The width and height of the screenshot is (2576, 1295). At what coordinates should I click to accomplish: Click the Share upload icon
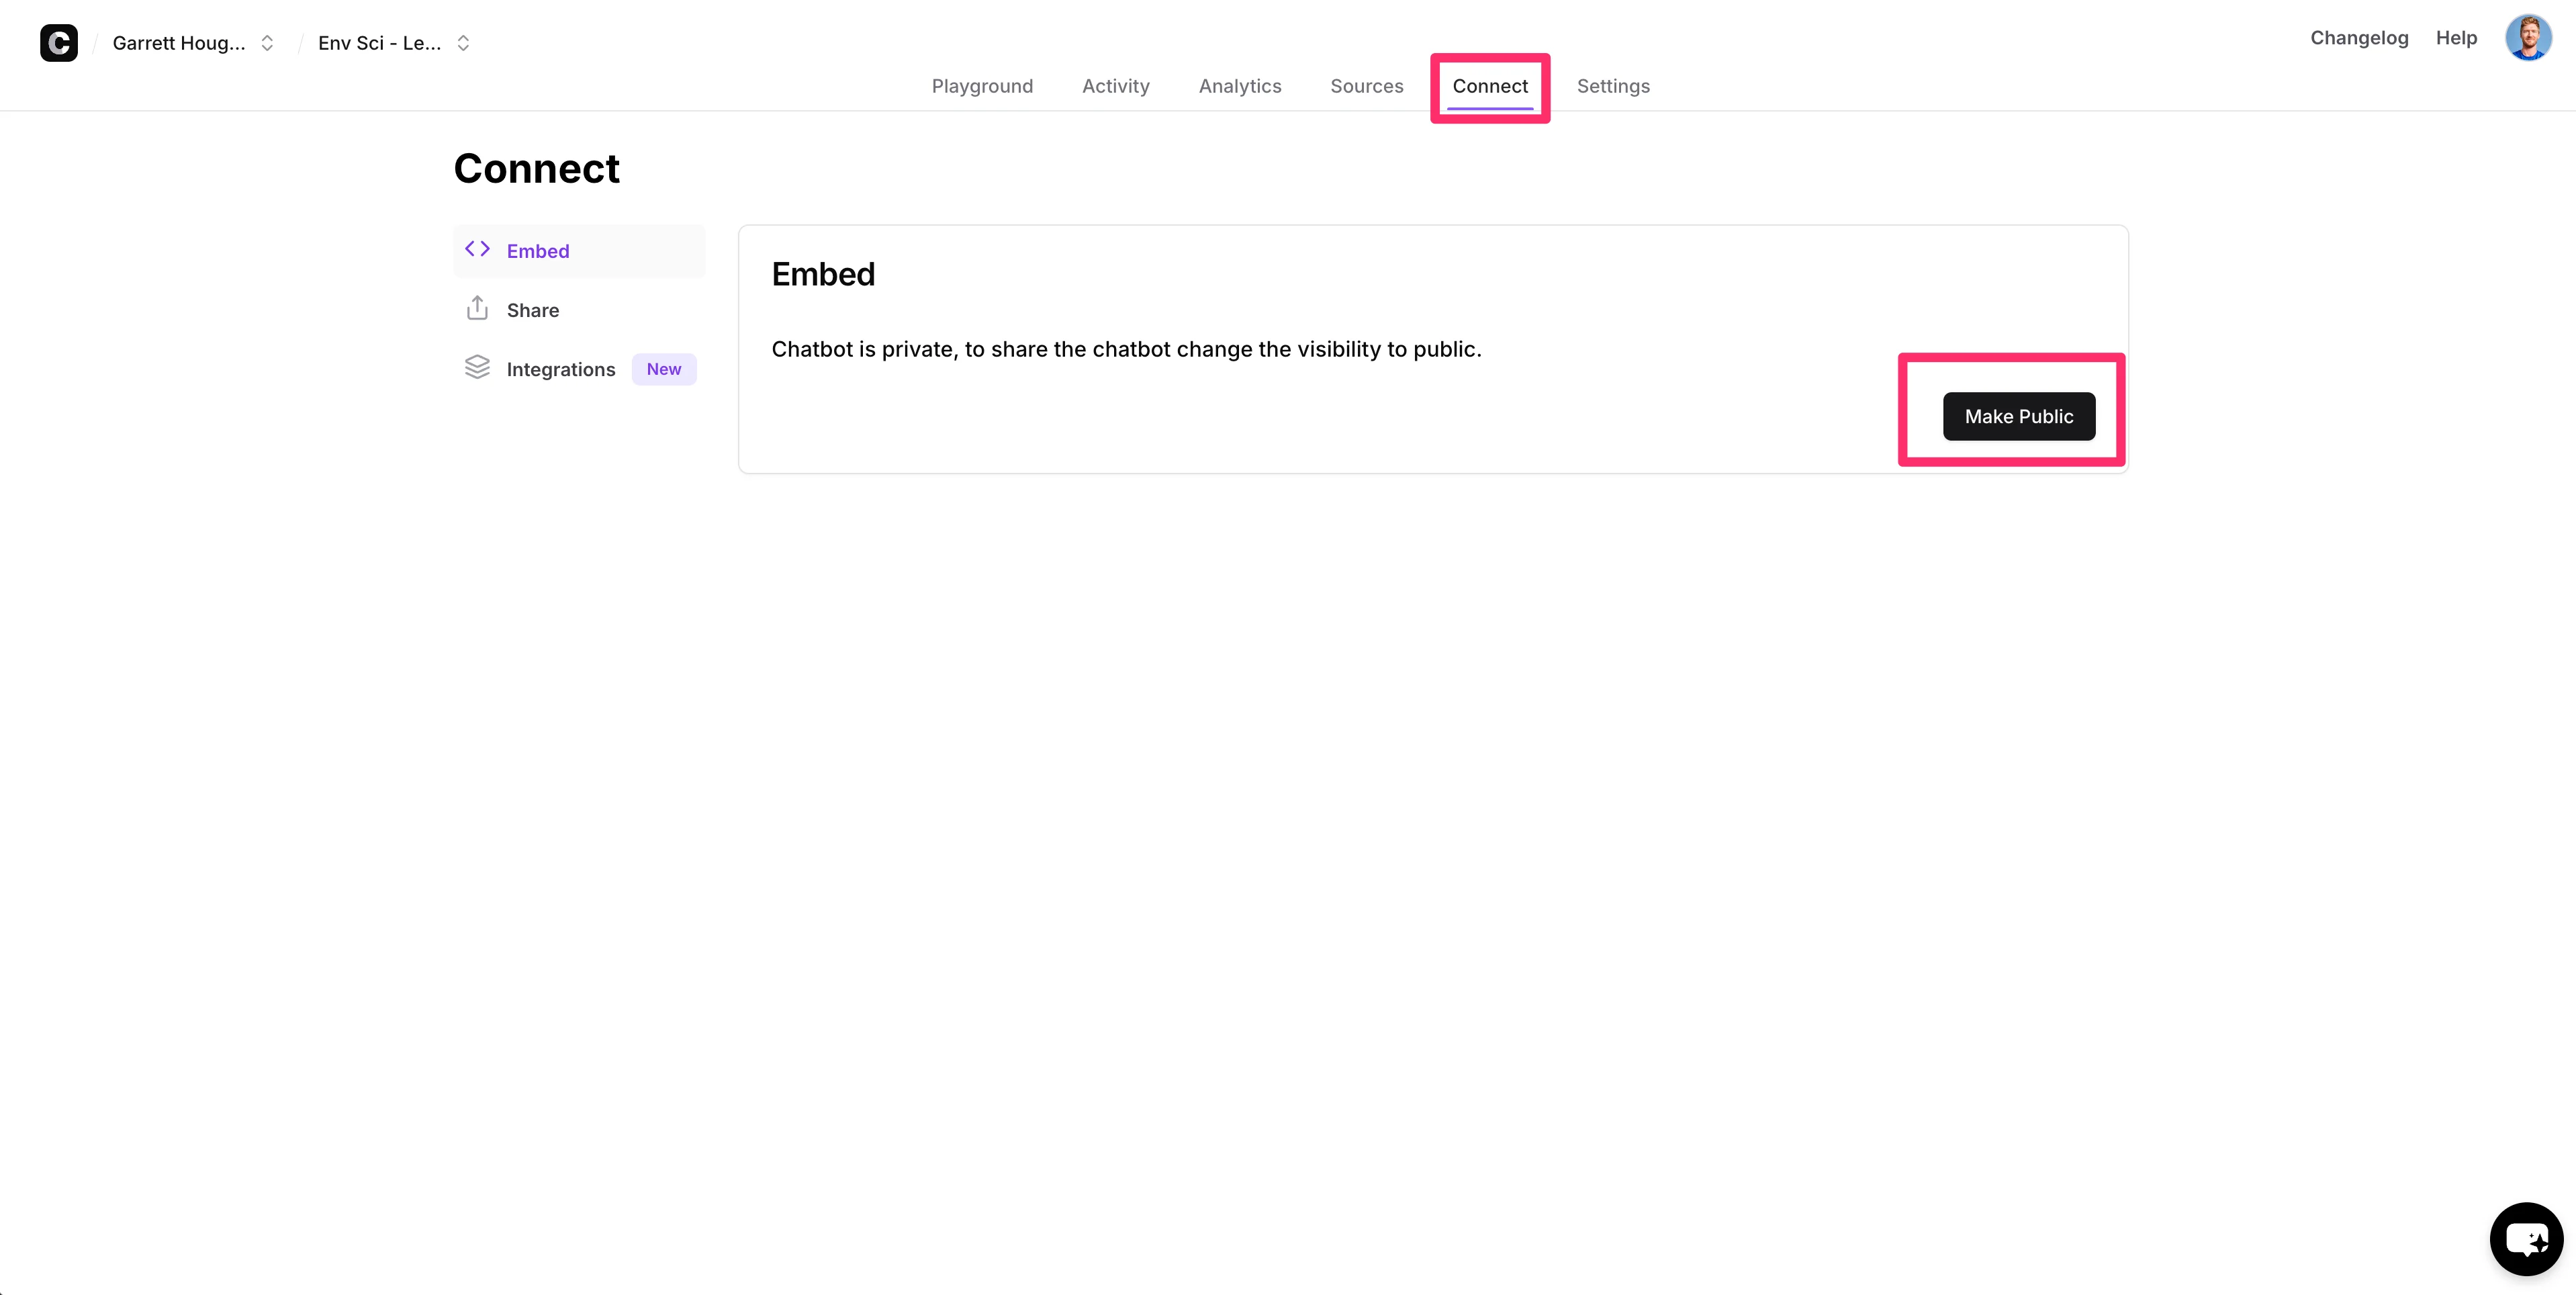[477, 309]
